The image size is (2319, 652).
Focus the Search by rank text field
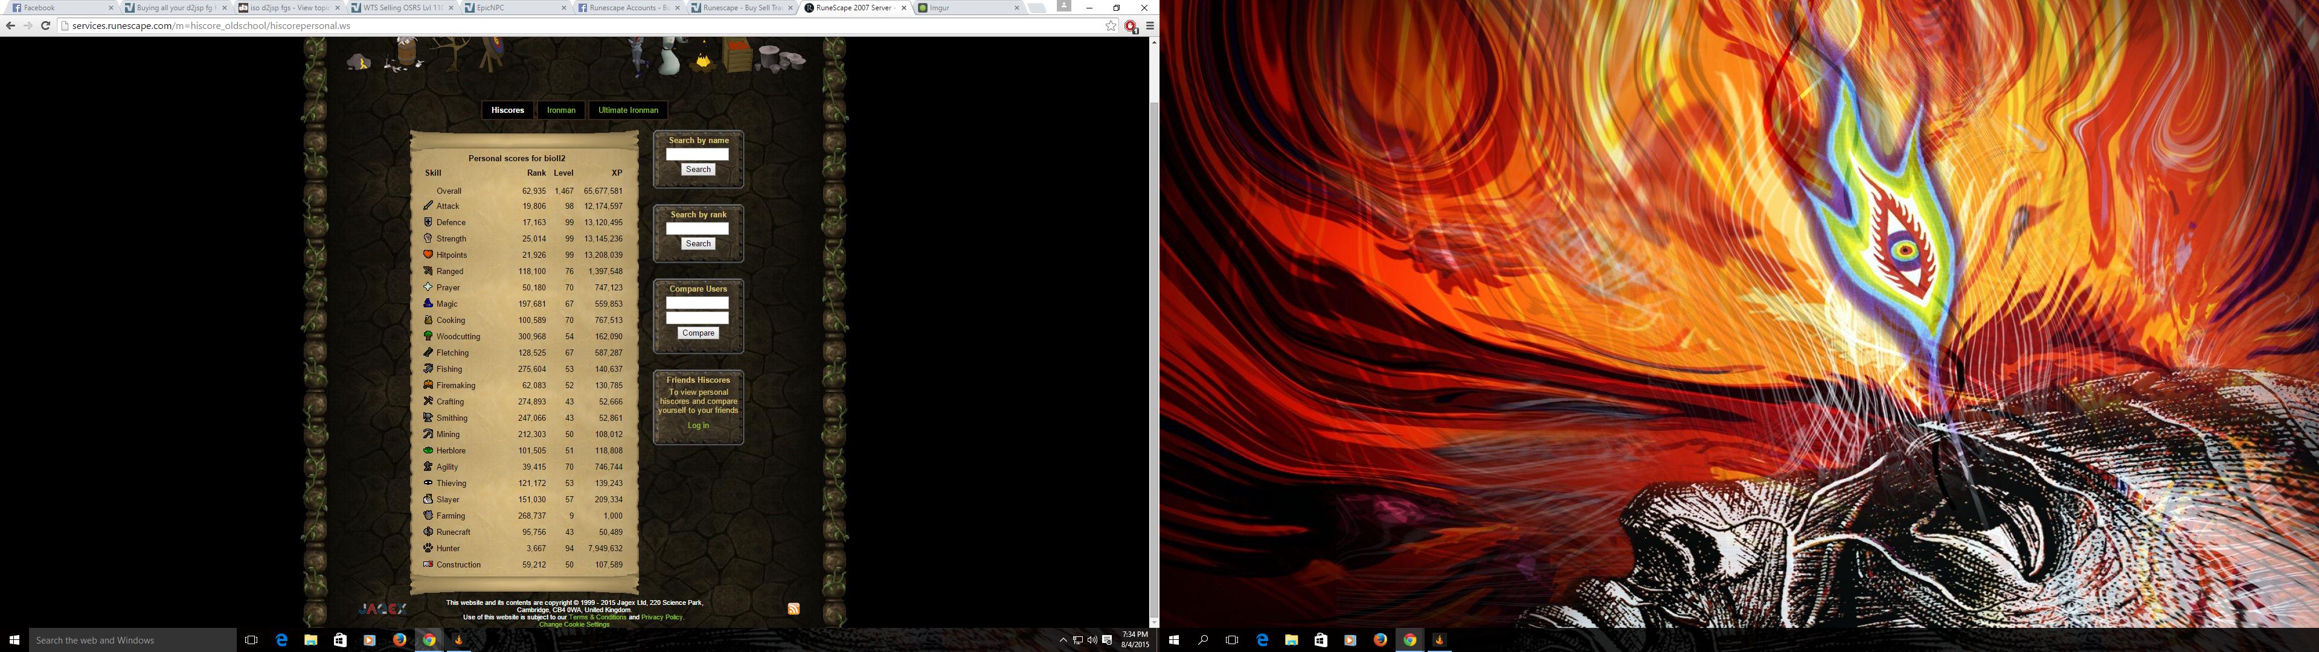[x=697, y=229]
